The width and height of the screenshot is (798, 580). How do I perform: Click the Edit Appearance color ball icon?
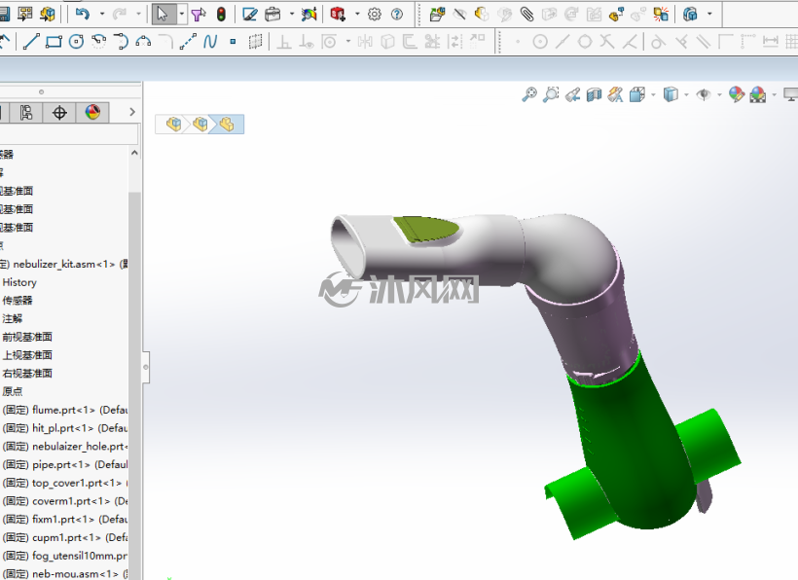737,94
